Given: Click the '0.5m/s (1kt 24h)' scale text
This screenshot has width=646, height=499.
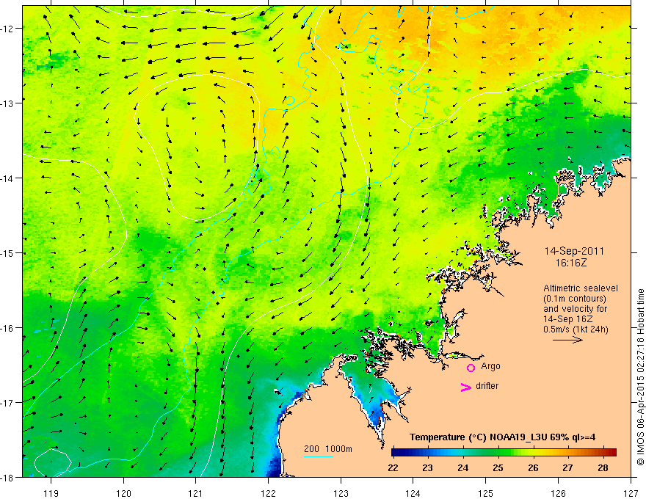Looking at the screenshot, I should coord(576,329).
